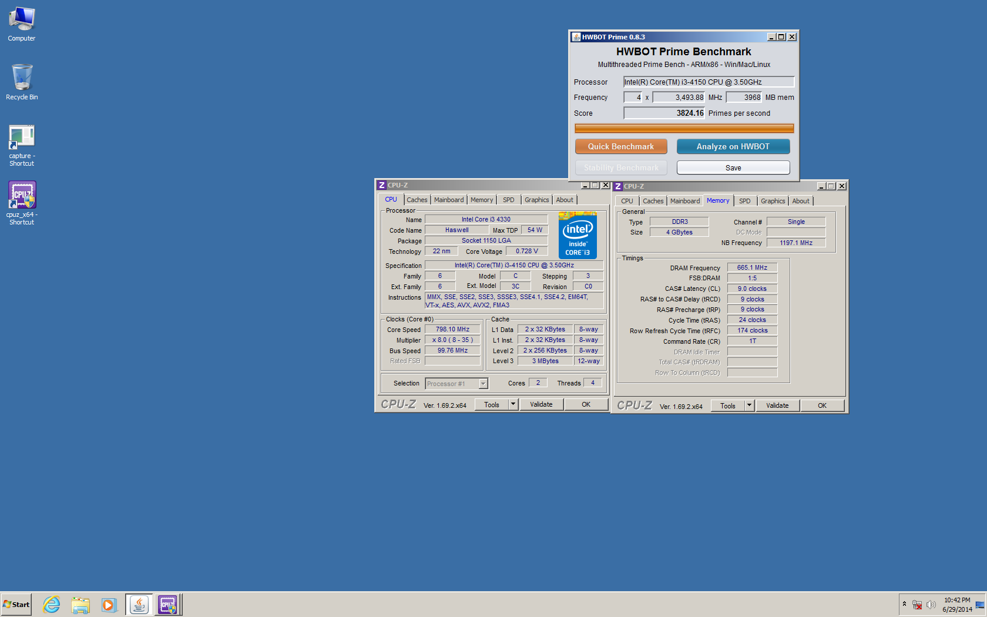Screen dimensions: 987x617
Task: Select Memory tab in right CPU-Z window
Action: 718,200
